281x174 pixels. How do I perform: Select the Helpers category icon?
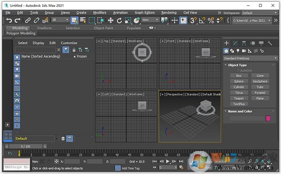(250, 51)
